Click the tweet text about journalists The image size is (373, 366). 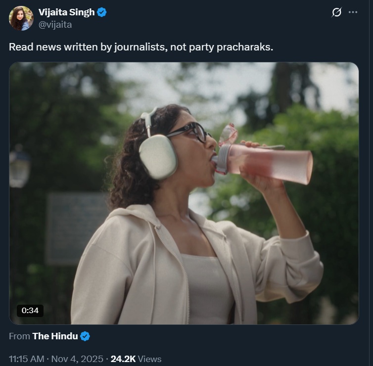click(141, 47)
